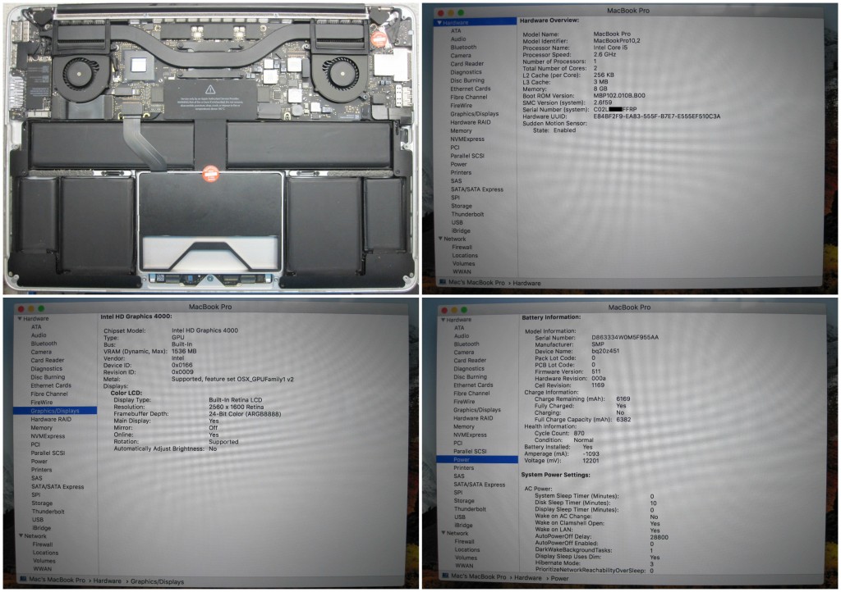Image resolution: width=841 pixels, height=592 pixels.
Task: Open Storage in Battery Information window sidebar
Action: pyautogui.click(x=463, y=501)
